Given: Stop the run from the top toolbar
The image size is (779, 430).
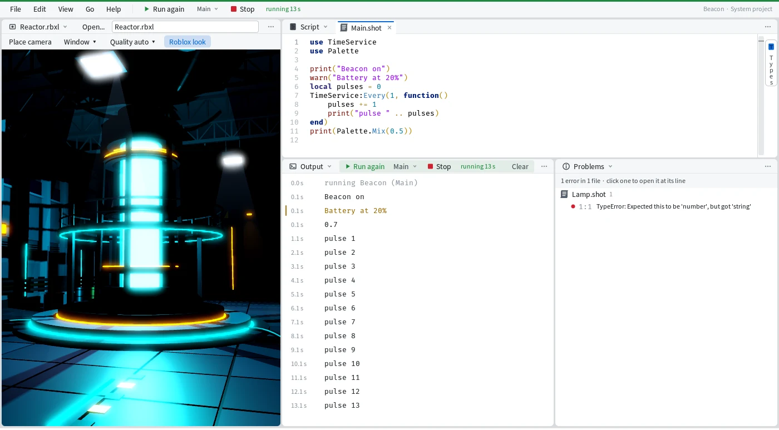Looking at the screenshot, I should (243, 9).
